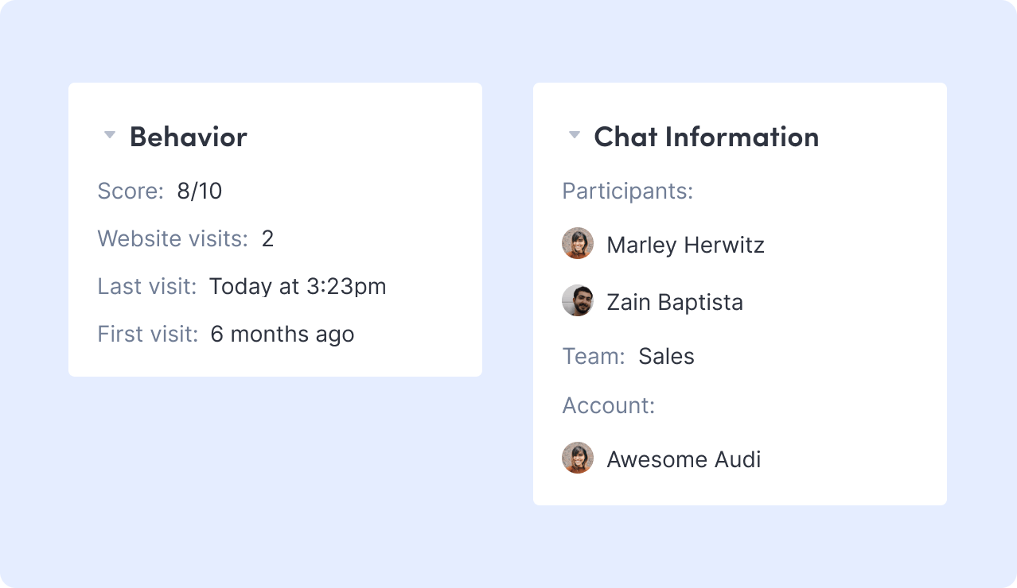
Task: Click the Behavior heading
Action: pyautogui.click(x=189, y=137)
